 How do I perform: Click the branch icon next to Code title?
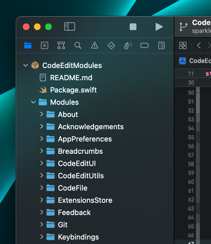click(x=183, y=27)
